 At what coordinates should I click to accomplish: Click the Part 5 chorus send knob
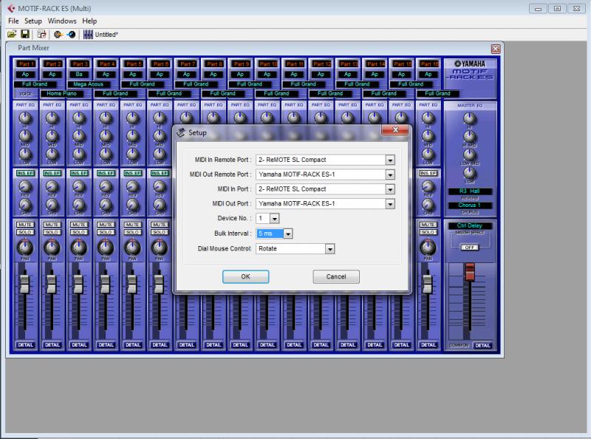pyautogui.click(x=133, y=205)
